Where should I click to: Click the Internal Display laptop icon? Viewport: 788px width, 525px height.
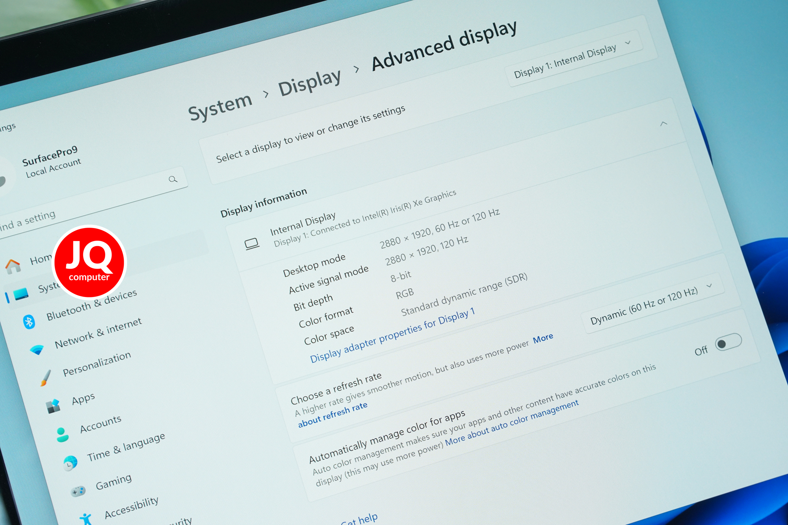click(252, 244)
